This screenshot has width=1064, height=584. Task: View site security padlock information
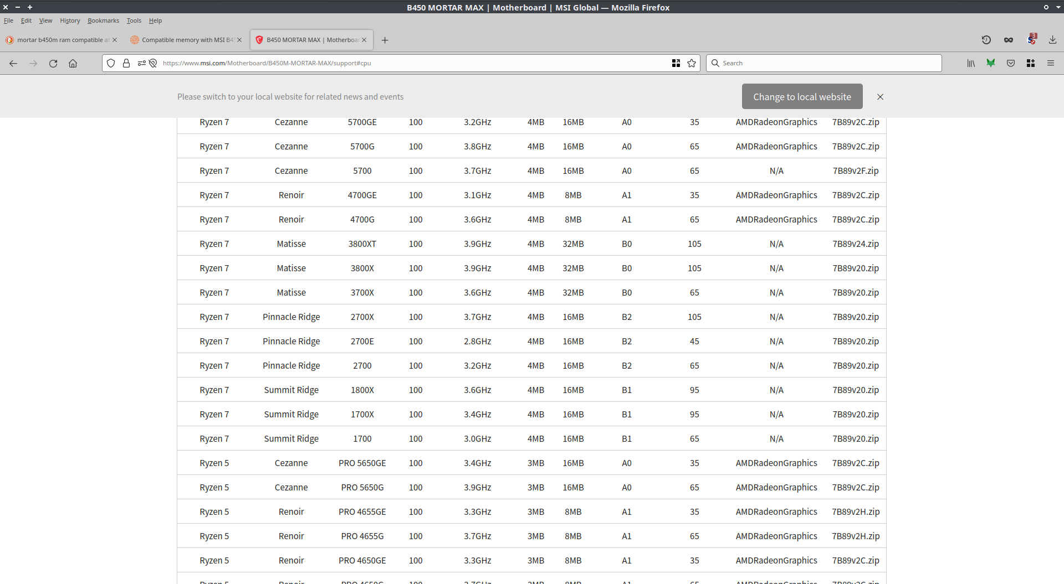point(126,63)
